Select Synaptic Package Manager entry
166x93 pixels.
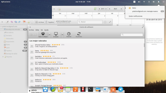[x=86, y=86]
